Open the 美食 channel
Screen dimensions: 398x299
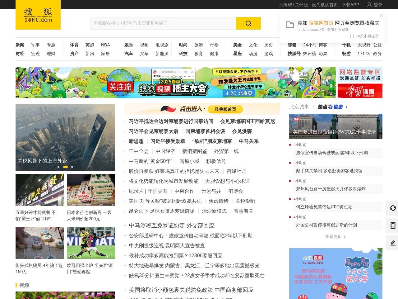click(238, 45)
